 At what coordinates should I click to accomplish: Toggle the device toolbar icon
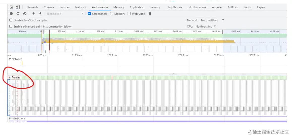[x=18, y=7]
